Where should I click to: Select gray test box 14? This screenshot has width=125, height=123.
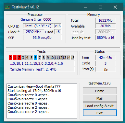(68, 58)
